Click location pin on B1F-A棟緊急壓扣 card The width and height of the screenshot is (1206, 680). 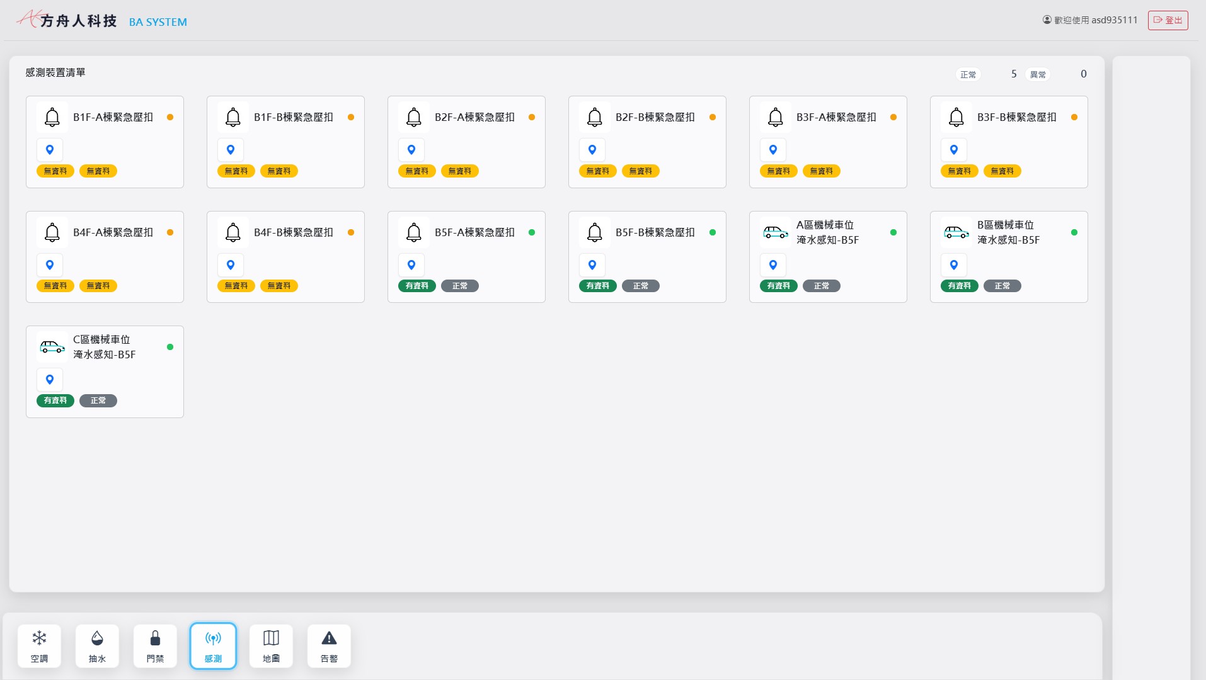pos(50,150)
